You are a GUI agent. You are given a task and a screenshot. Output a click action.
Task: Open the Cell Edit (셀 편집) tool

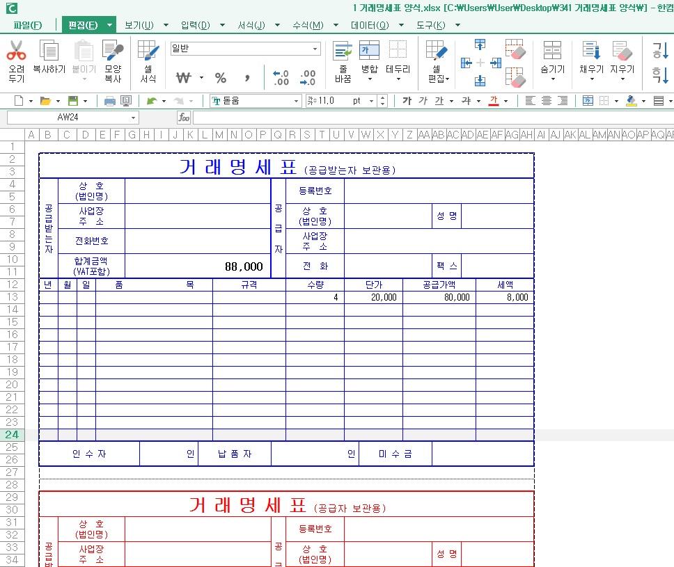click(x=437, y=51)
